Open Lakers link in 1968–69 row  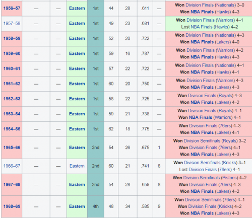[223, 213]
